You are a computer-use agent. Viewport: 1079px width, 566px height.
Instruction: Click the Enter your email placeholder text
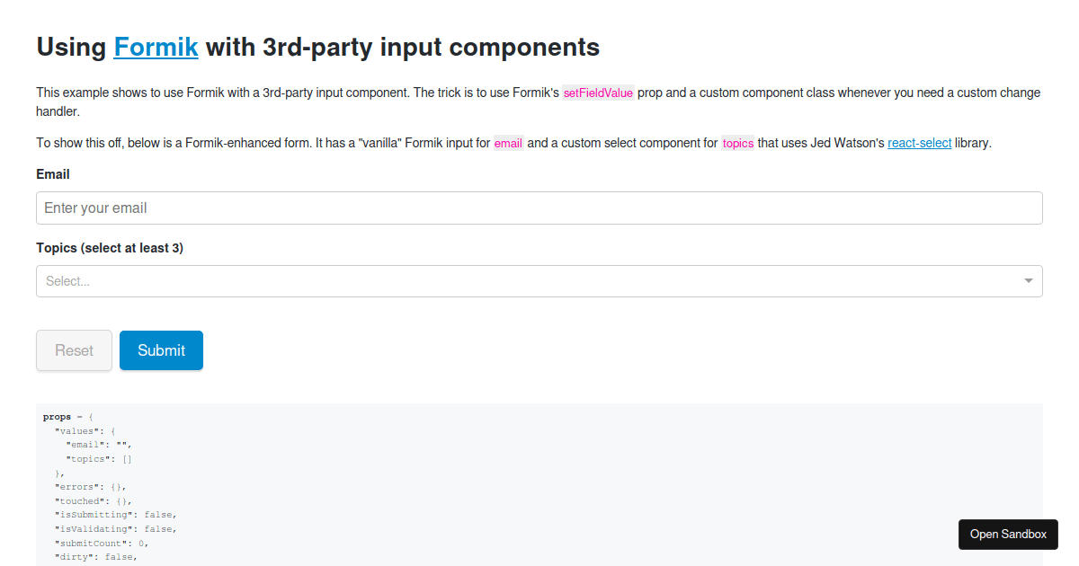click(94, 208)
